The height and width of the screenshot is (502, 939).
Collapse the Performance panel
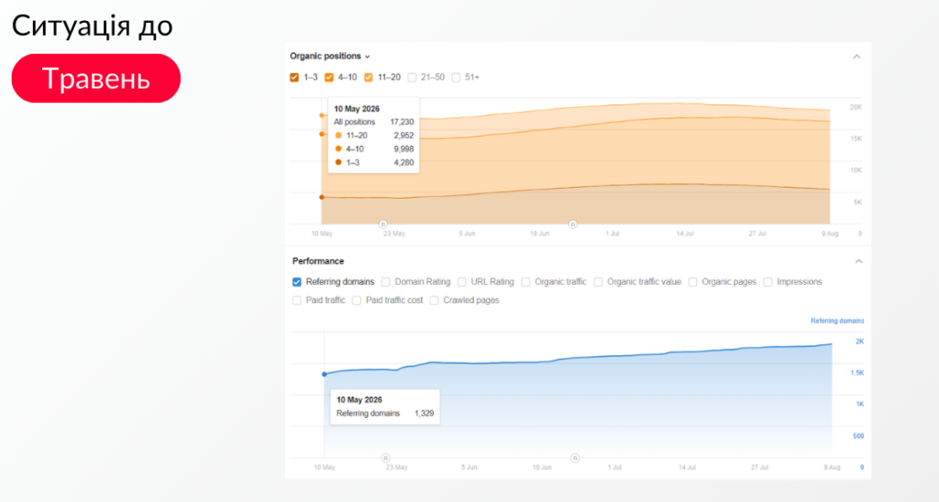858,261
